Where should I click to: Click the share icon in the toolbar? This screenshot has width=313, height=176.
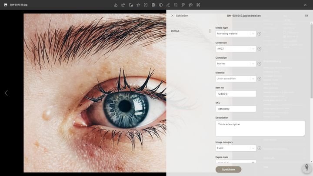(123, 5)
